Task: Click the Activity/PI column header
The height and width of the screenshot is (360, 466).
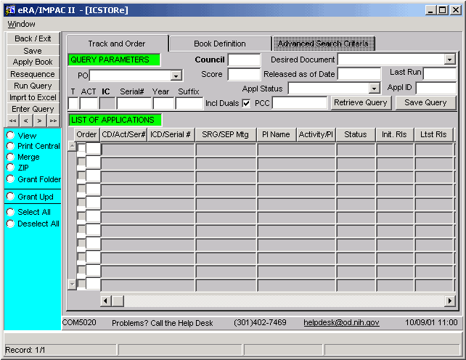Action: pos(316,135)
